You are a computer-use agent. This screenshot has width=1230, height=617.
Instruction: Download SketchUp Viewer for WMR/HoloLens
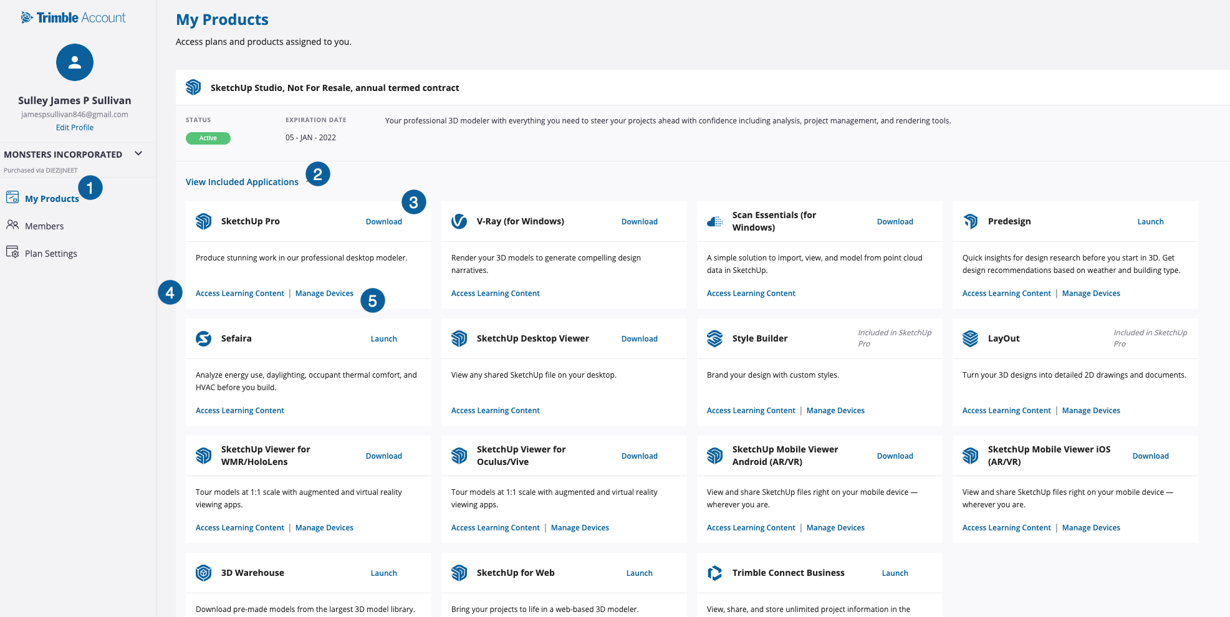(x=384, y=456)
